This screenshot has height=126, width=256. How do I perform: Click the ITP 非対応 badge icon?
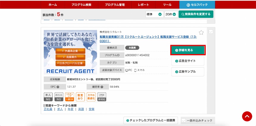[102, 97]
